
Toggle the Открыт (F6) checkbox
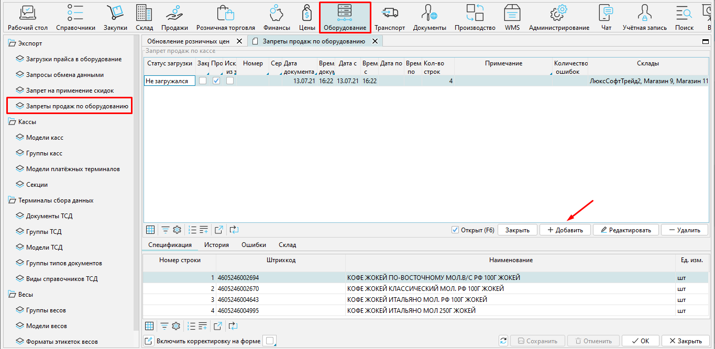point(455,230)
